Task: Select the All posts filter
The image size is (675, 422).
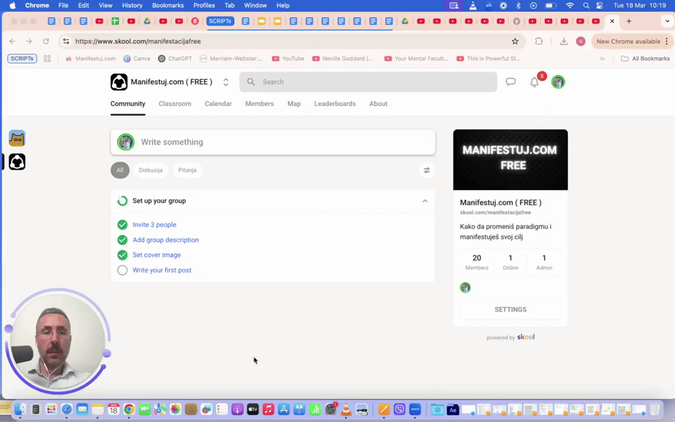Action: [x=120, y=170]
